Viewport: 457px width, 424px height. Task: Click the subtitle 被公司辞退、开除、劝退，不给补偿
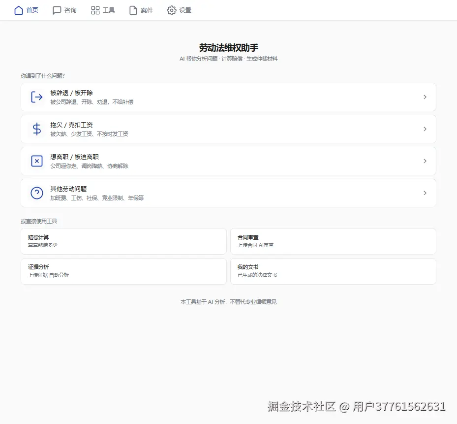(x=92, y=102)
